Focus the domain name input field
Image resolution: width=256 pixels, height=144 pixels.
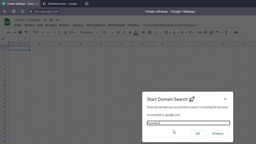click(188, 123)
